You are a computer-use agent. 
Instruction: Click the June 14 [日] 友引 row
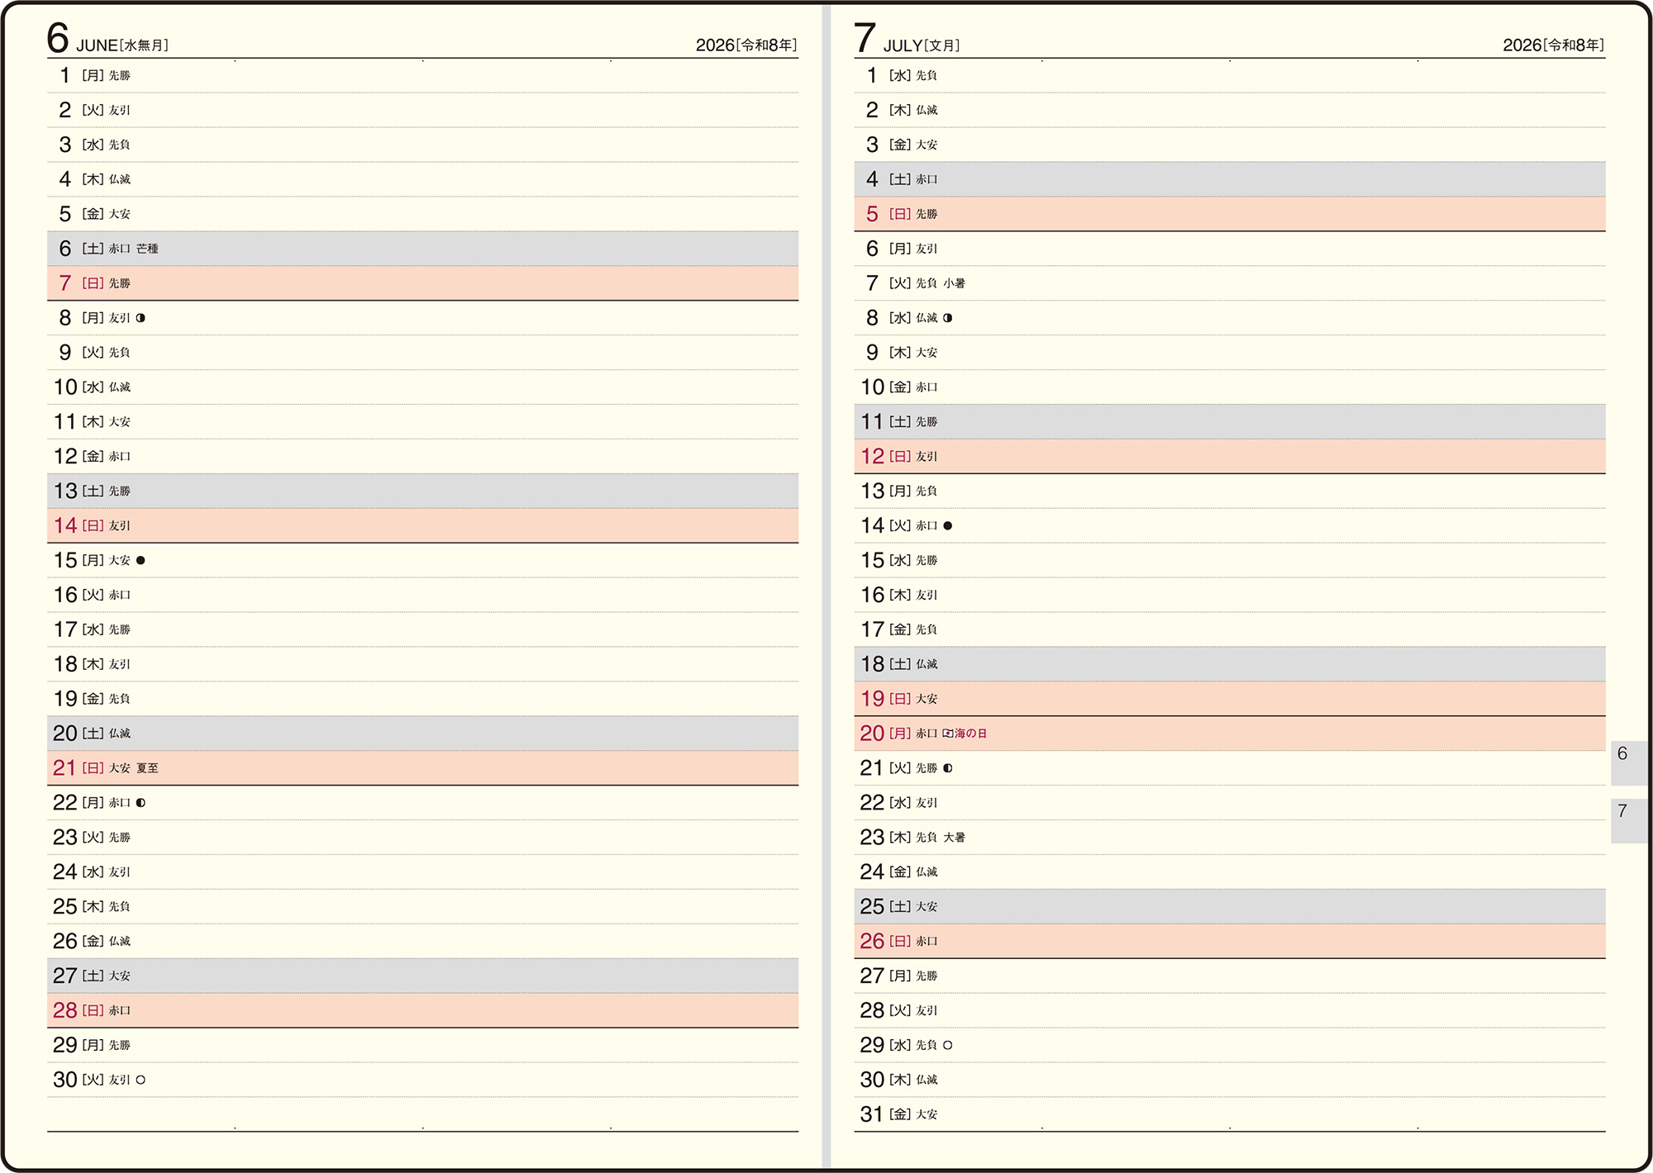422,525
